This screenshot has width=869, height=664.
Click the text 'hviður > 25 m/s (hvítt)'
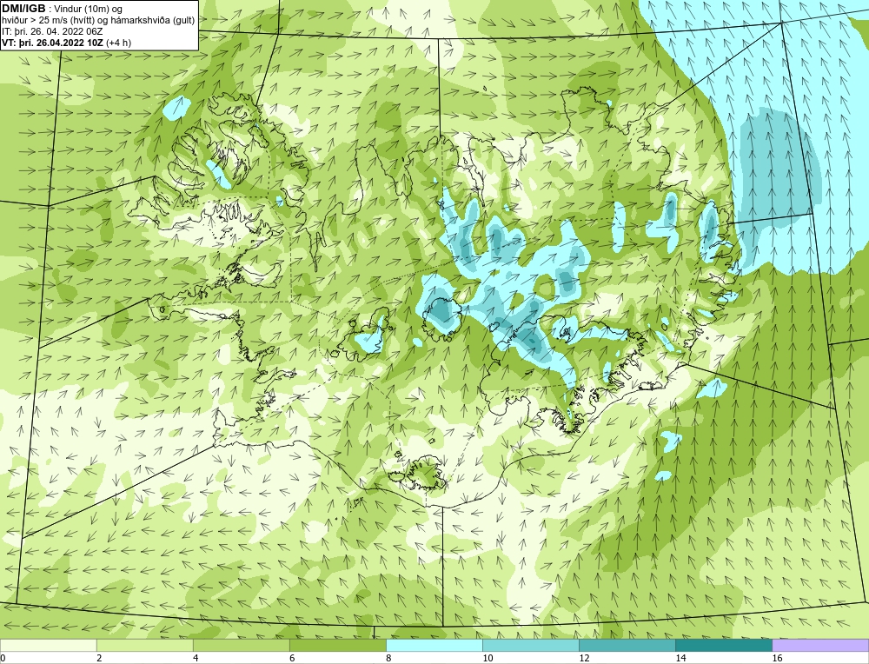pyautogui.click(x=46, y=21)
